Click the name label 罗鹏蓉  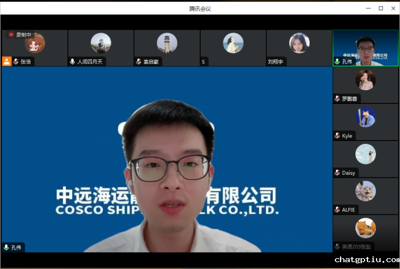(350, 99)
